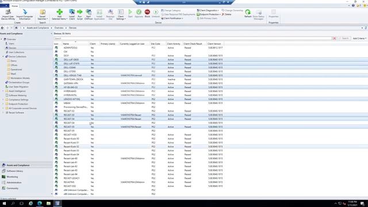368x207 pixels.
Task: Sort by the Name column header
Action: [75, 44]
